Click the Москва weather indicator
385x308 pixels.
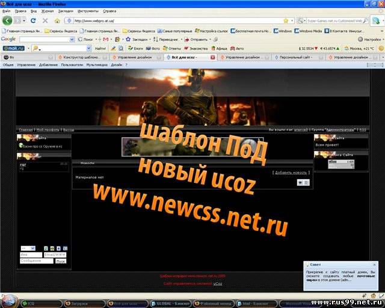tap(359, 49)
